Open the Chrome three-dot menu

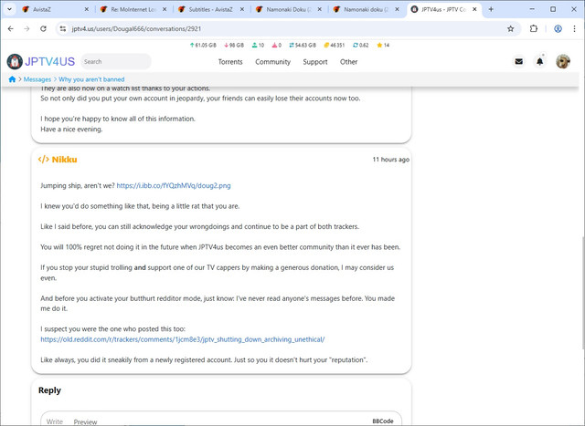[x=574, y=28]
